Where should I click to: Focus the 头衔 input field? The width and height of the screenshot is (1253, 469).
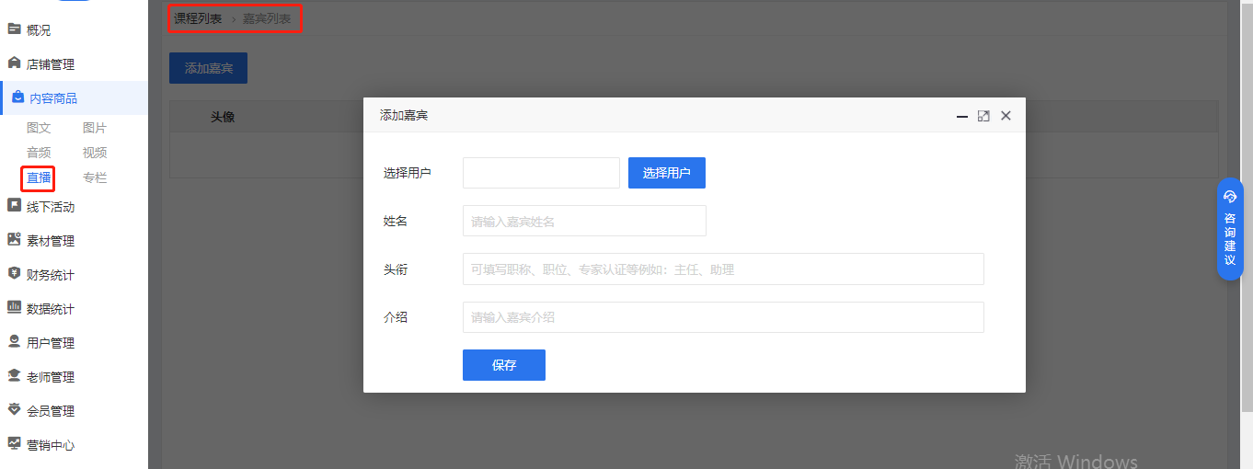(x=723, y=269)
